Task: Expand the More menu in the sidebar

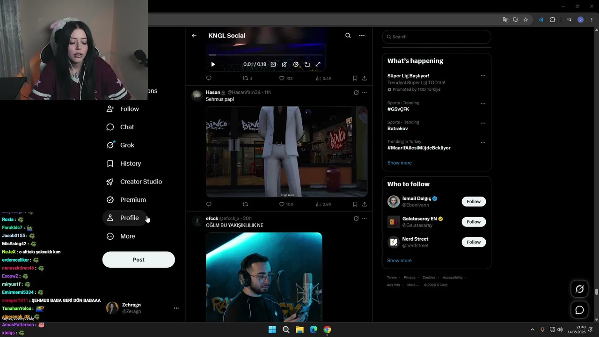Action: 121,236
